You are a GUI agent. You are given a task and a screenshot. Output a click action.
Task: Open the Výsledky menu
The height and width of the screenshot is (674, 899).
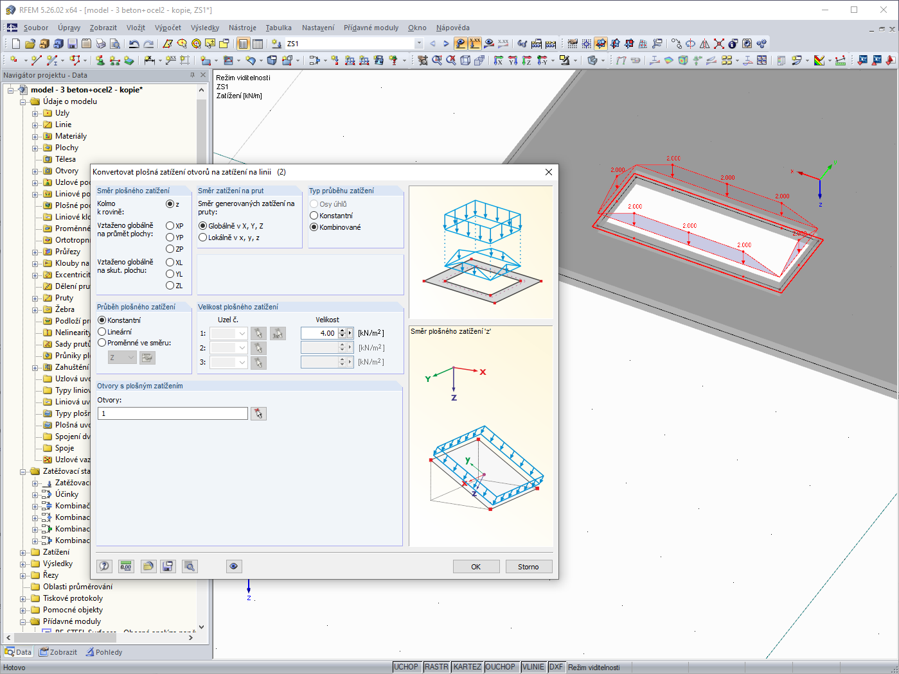pyautogui.click(x=205, y=28)
